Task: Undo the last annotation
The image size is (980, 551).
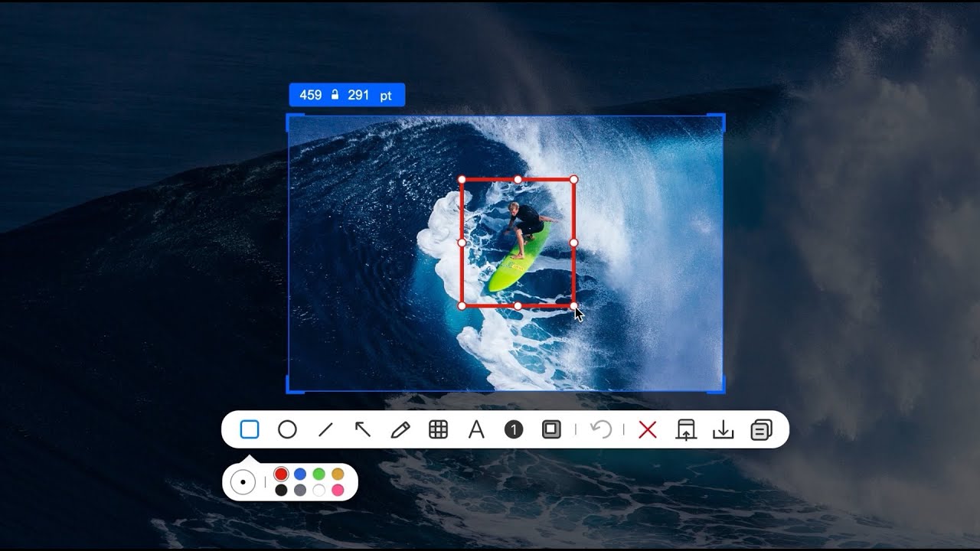Action: click(x=601, y=430)
